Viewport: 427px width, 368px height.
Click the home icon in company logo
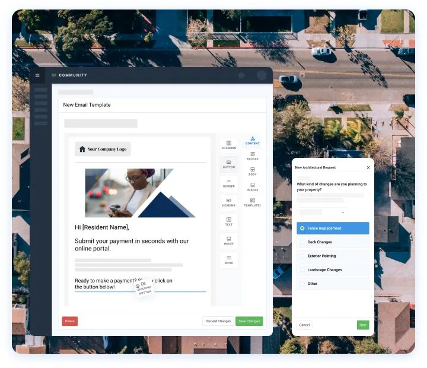[x=82, y=149]
